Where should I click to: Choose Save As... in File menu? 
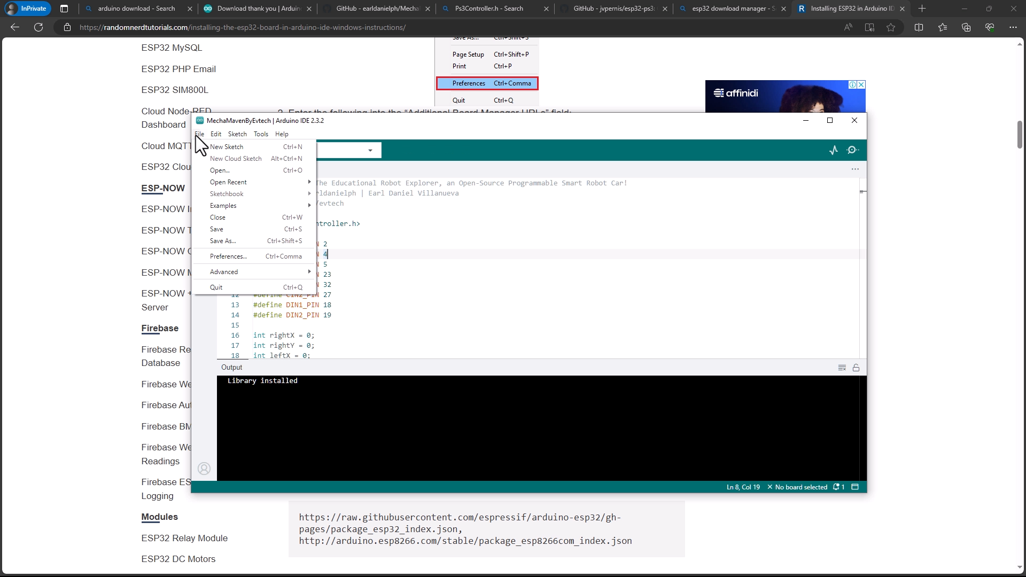tap(254, 241)
